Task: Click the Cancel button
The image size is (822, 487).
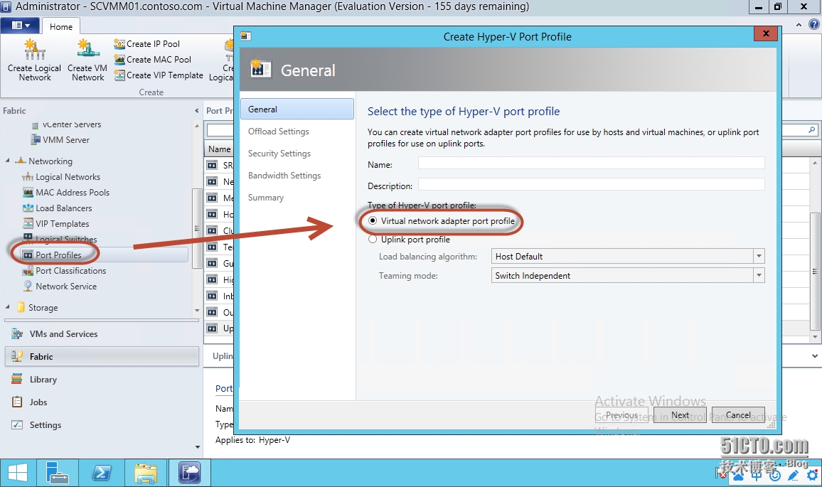Action: point(738,415)
